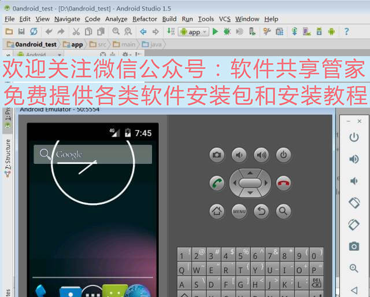Click the analog clock widget on phone
Image resolution: width=370 pixels, height=297 pixels.
click(x=93, y=173)
